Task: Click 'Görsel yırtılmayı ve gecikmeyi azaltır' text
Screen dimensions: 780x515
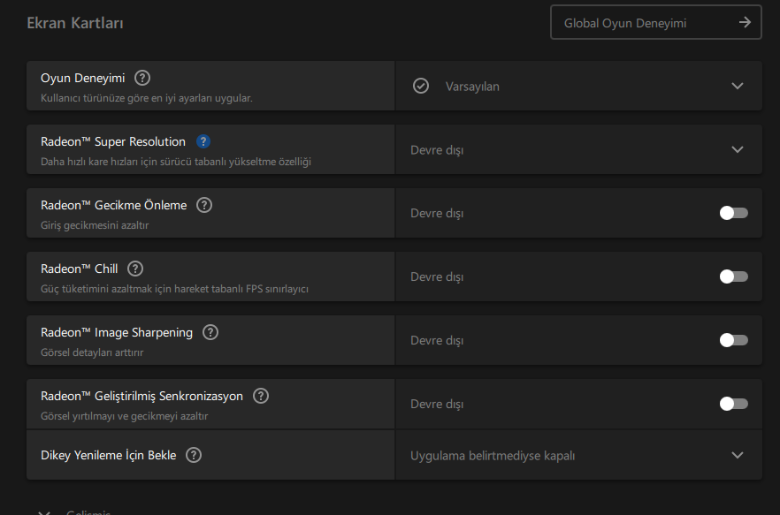Action: coord(125,417)
